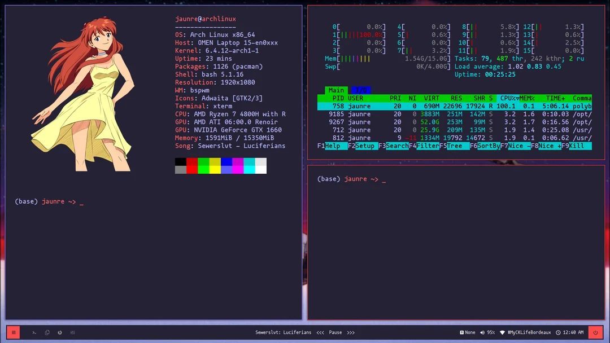Open the red app grid launcher

coord(13,332)
